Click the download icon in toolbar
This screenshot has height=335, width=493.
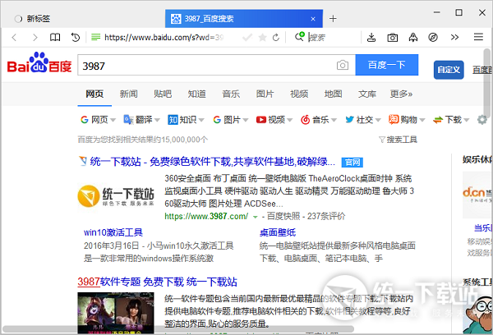click(371, 38)
